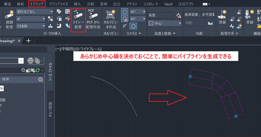Click the 垂直距離 input field
Screen dimensions: 261x137
191,15
